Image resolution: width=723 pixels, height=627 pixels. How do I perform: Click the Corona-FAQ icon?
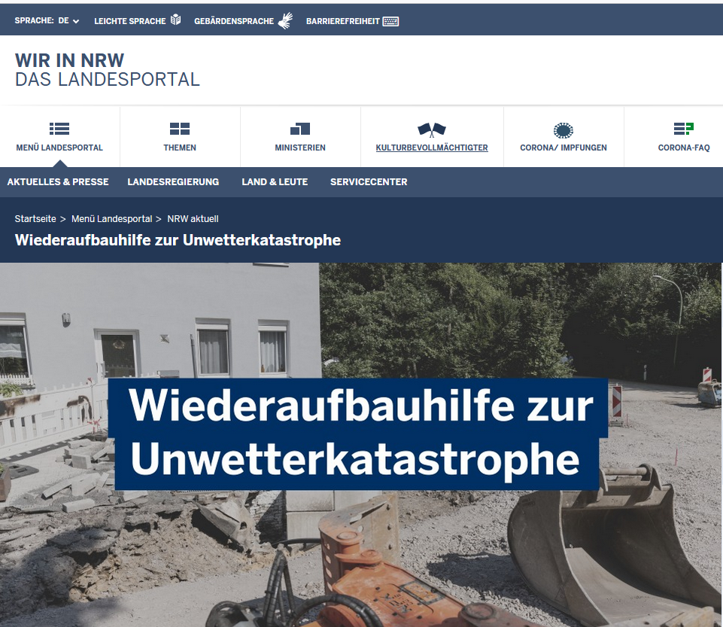point(683,129)
